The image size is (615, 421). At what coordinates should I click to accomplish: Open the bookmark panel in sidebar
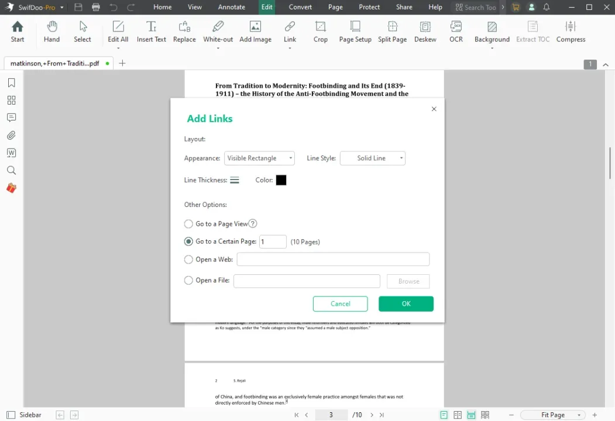(x=11, y=83)
